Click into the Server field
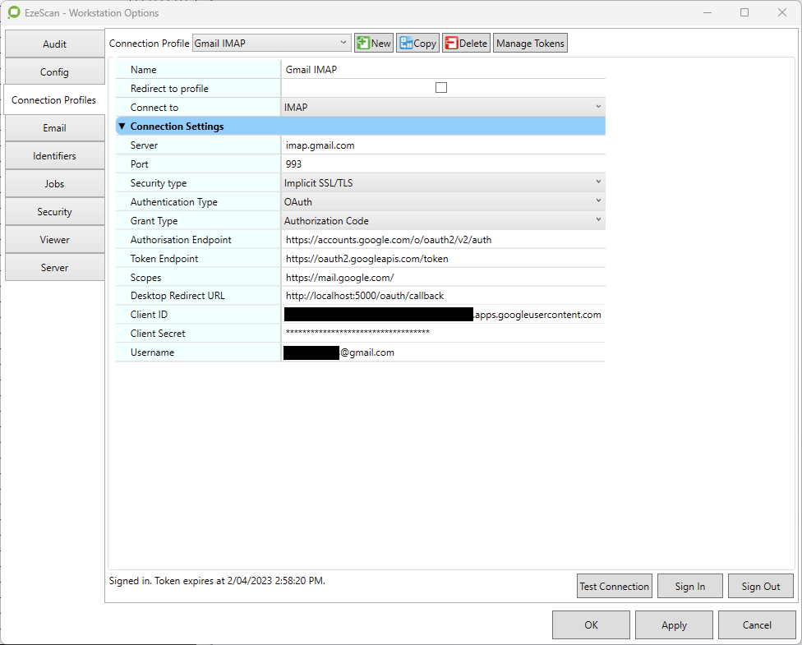Viewport: 802px width, 645px height. tap(442, 145)
